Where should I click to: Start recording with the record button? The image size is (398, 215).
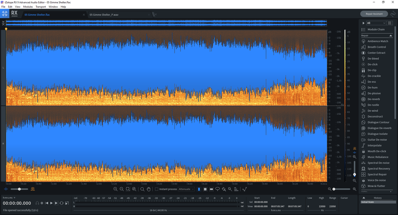42,203
